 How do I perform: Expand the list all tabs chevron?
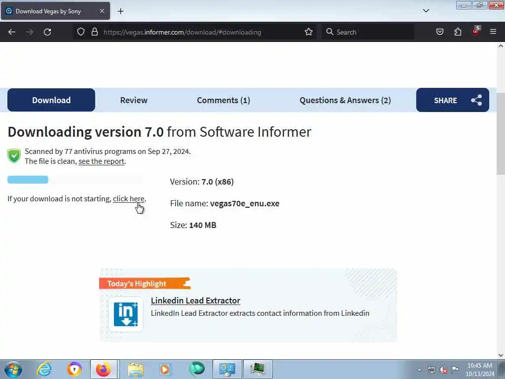pos(426,11)
